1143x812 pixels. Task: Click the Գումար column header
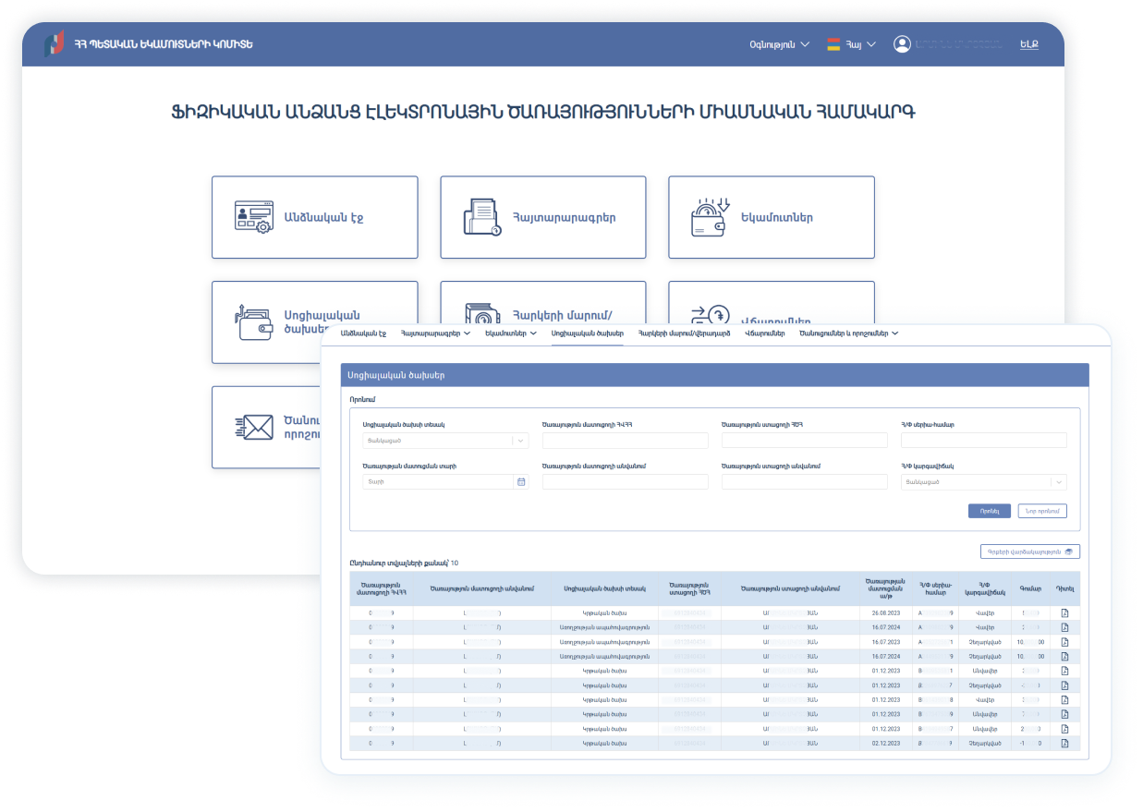(1030, 588)
